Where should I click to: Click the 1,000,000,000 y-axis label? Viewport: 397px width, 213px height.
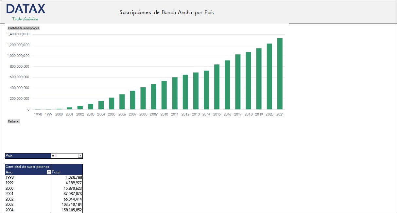(x=18, y=56)
